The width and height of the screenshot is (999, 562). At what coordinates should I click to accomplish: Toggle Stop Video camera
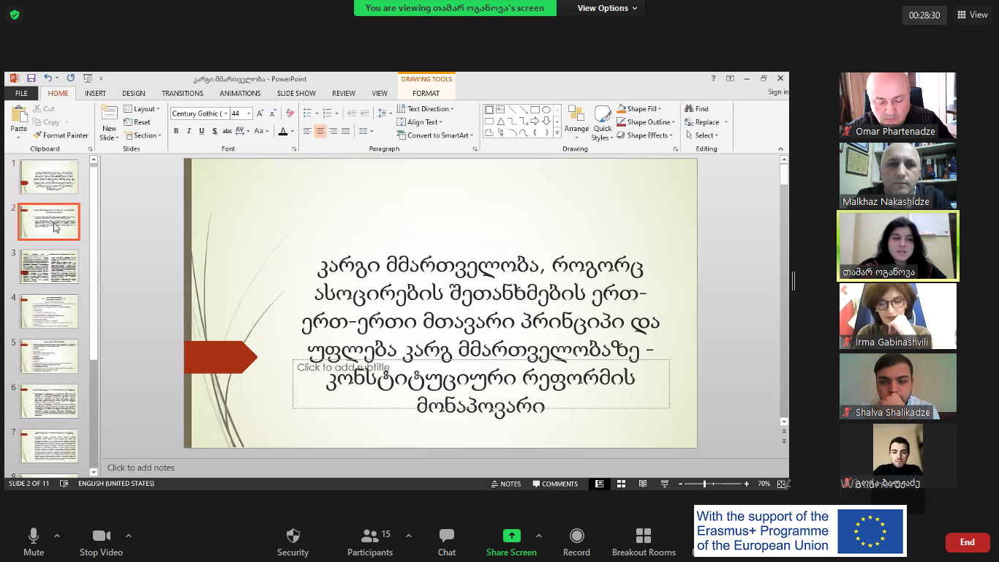101,536
